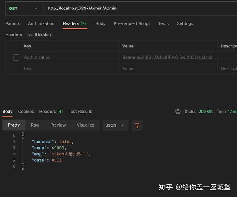237x197 pixels.
Task: Click the globe network icon
Action: pyautogui.click(x=178, y=112)
